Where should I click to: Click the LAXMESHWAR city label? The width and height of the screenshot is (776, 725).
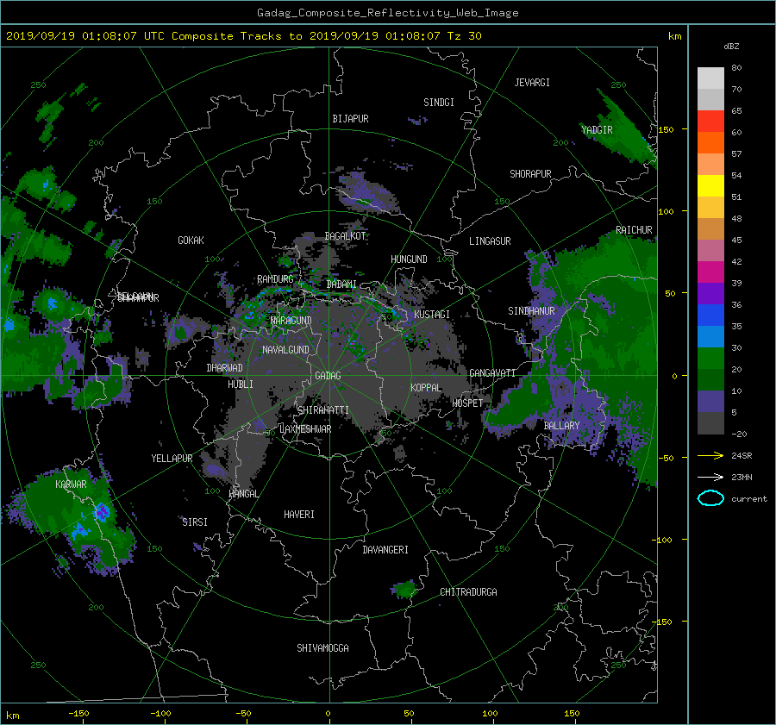[305, 429]
